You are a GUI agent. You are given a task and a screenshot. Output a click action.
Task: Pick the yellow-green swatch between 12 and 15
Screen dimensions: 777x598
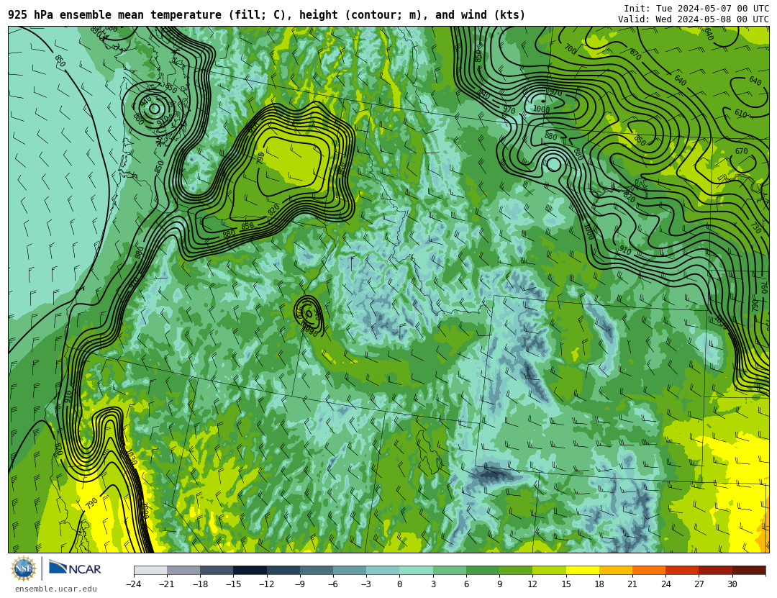click(549, 570)
